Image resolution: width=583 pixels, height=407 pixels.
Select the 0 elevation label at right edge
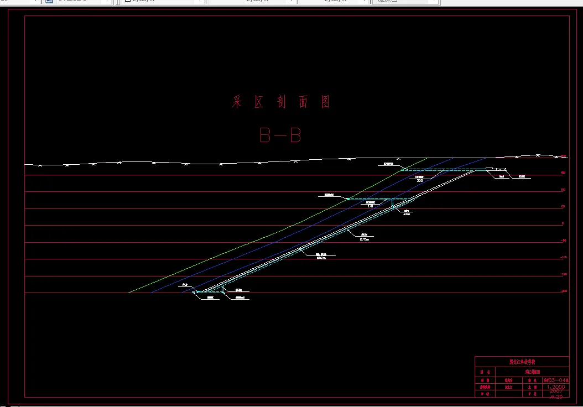563,223
